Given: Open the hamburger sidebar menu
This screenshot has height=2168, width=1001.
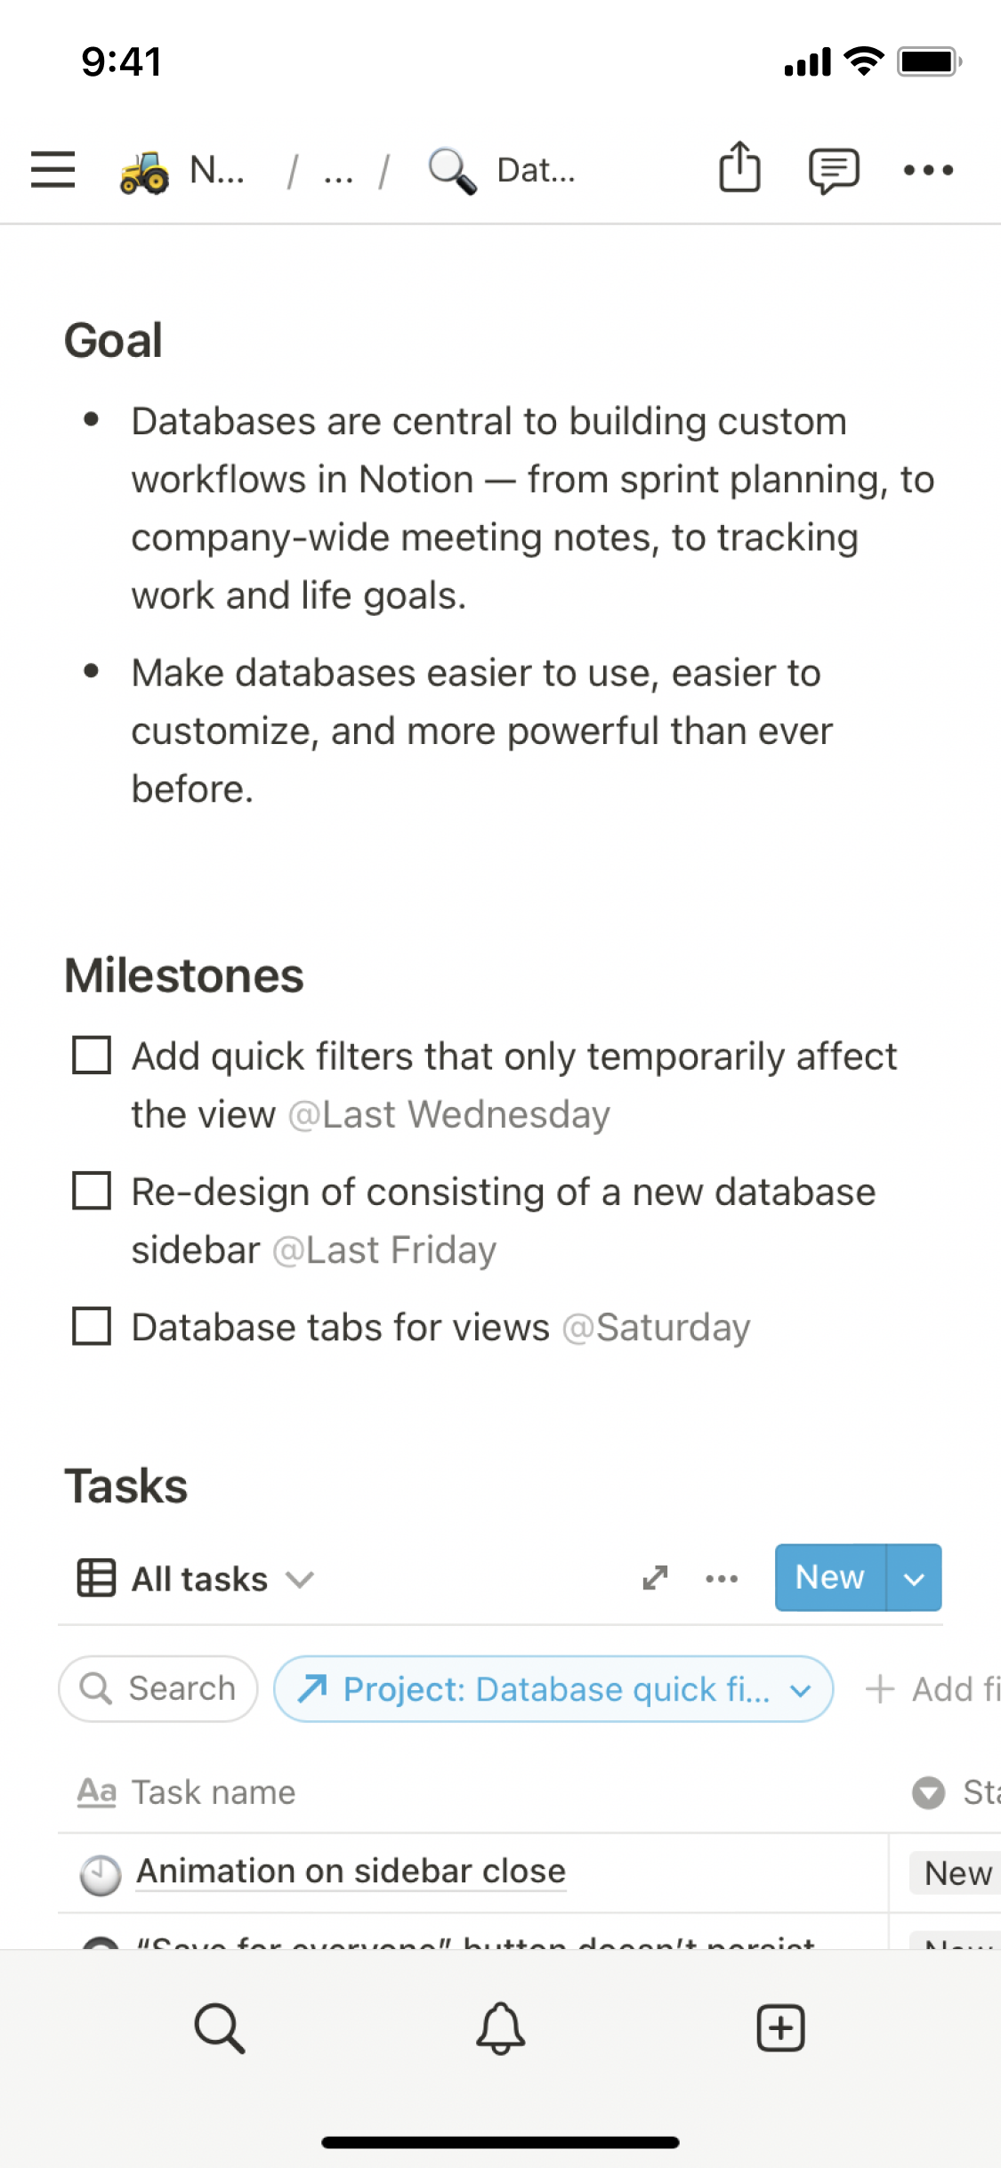Looking at the screenshot, I should [x=52, y=169].
